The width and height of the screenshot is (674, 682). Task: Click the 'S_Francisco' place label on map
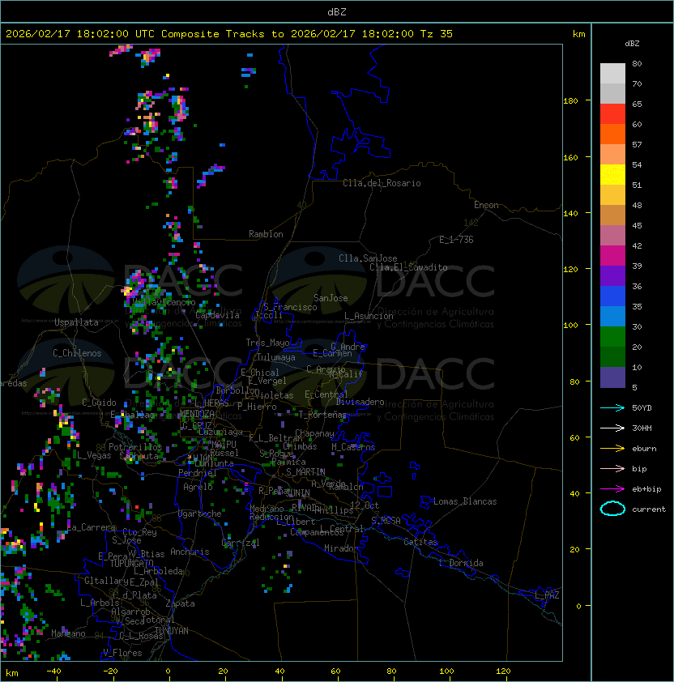click(290, 307)
